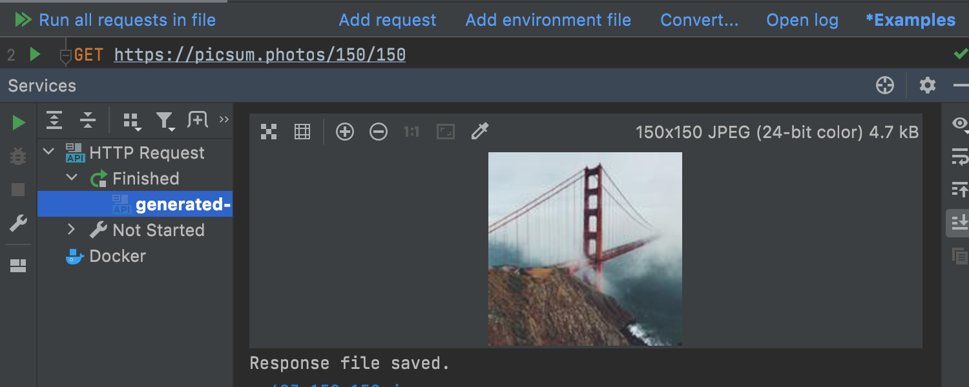
Task: Select the wrench icon in left sidebar
Action: [17, 224]
